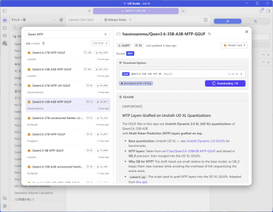Follow the Unsloth Dynamic 2.0 GGUFs link

pos(205,141)
